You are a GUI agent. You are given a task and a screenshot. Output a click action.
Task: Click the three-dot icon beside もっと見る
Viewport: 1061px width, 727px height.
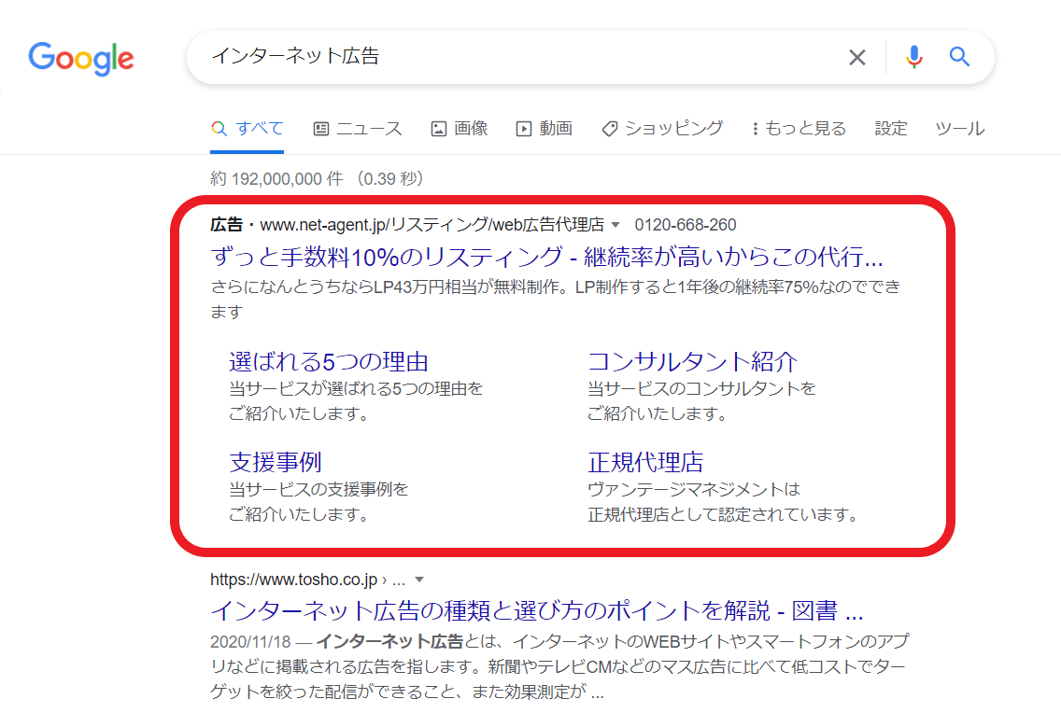[x=756, y=129]
